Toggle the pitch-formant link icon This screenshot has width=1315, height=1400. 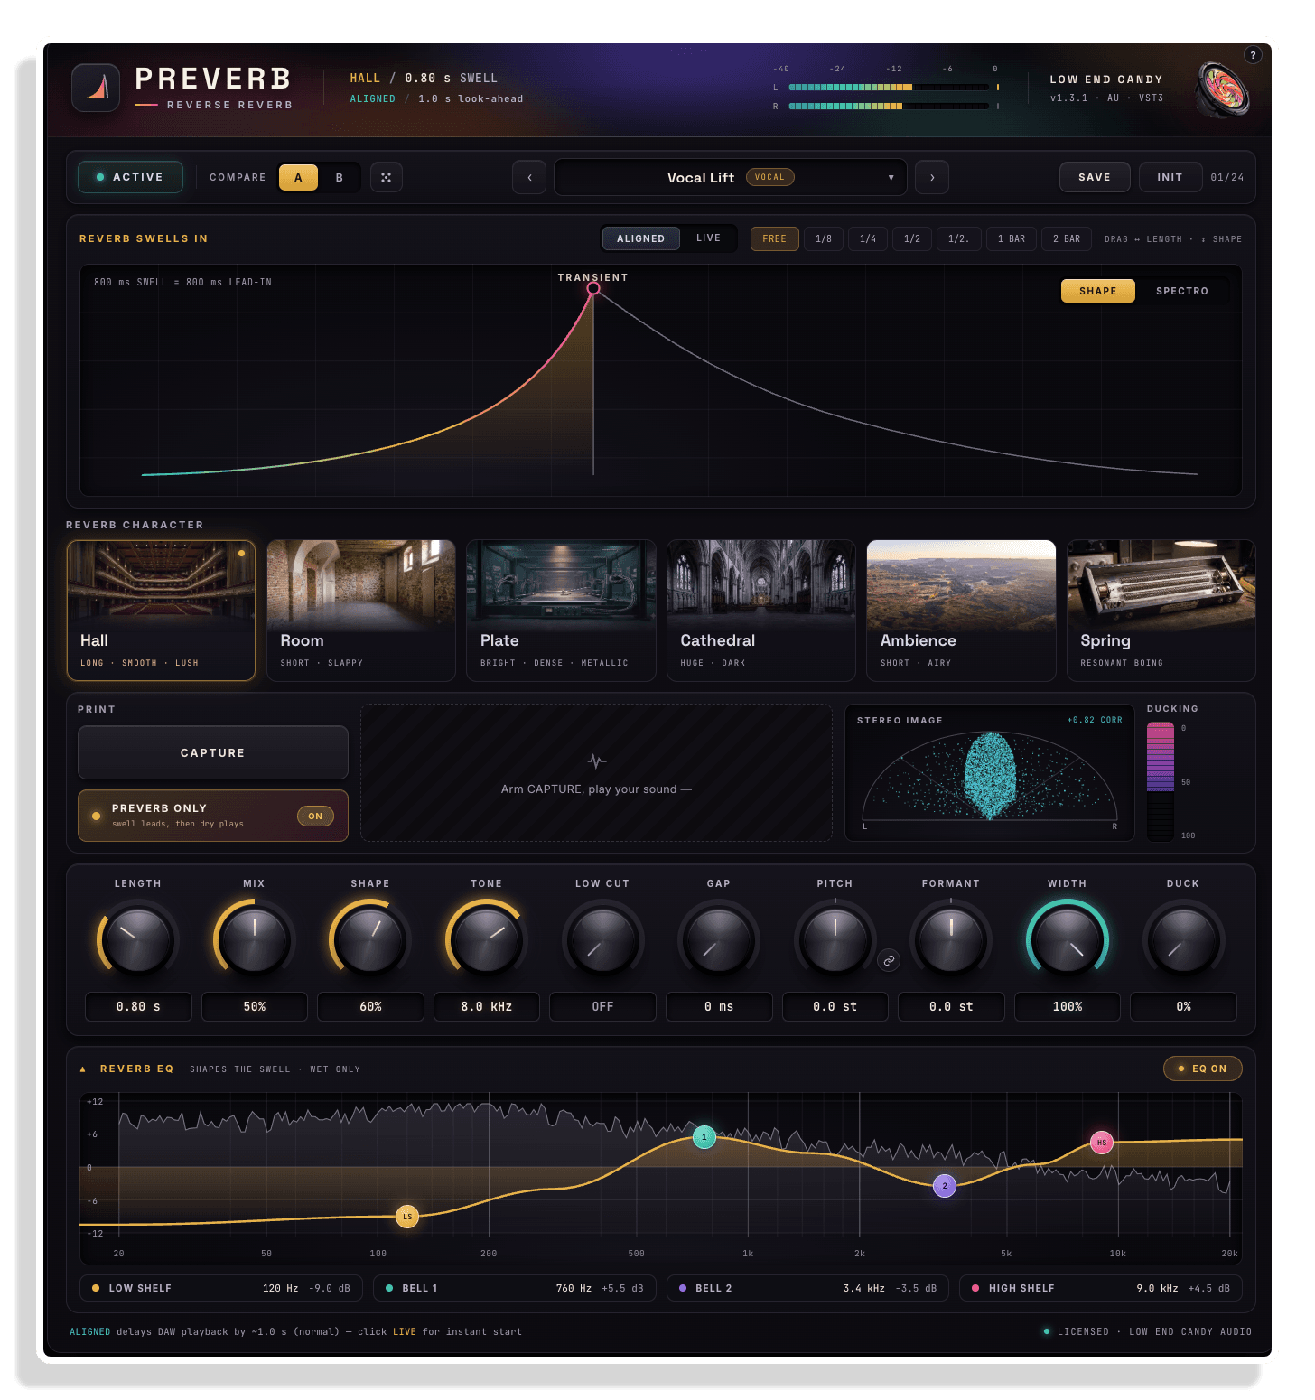889,960
